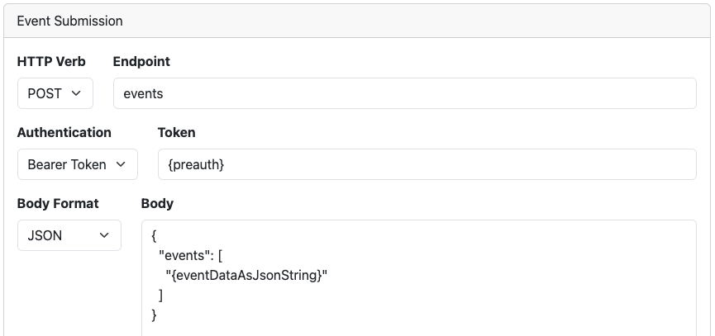Click the Body label above the text area

point(157,204)
